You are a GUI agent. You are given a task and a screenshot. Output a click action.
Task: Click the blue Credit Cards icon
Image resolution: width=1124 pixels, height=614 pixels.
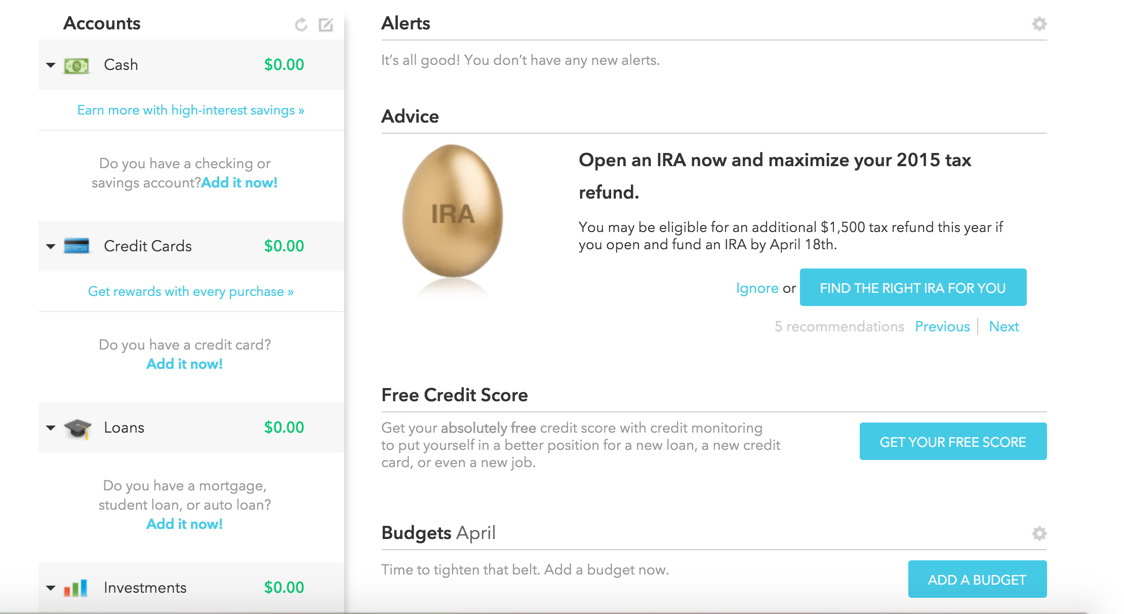click(x=76, y=246)
